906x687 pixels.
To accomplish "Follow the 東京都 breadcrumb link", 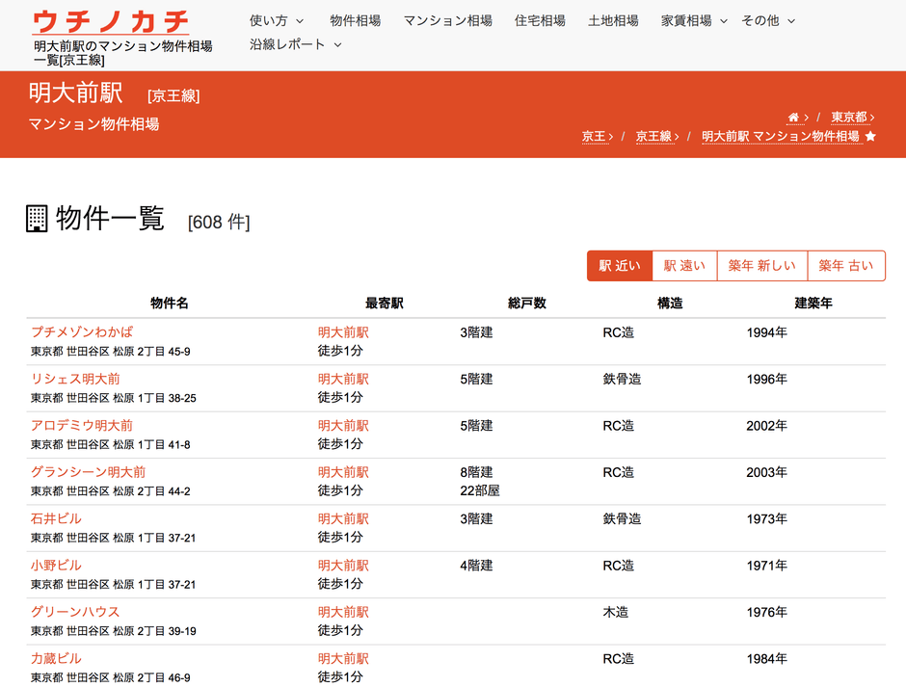I will (846, 115).
